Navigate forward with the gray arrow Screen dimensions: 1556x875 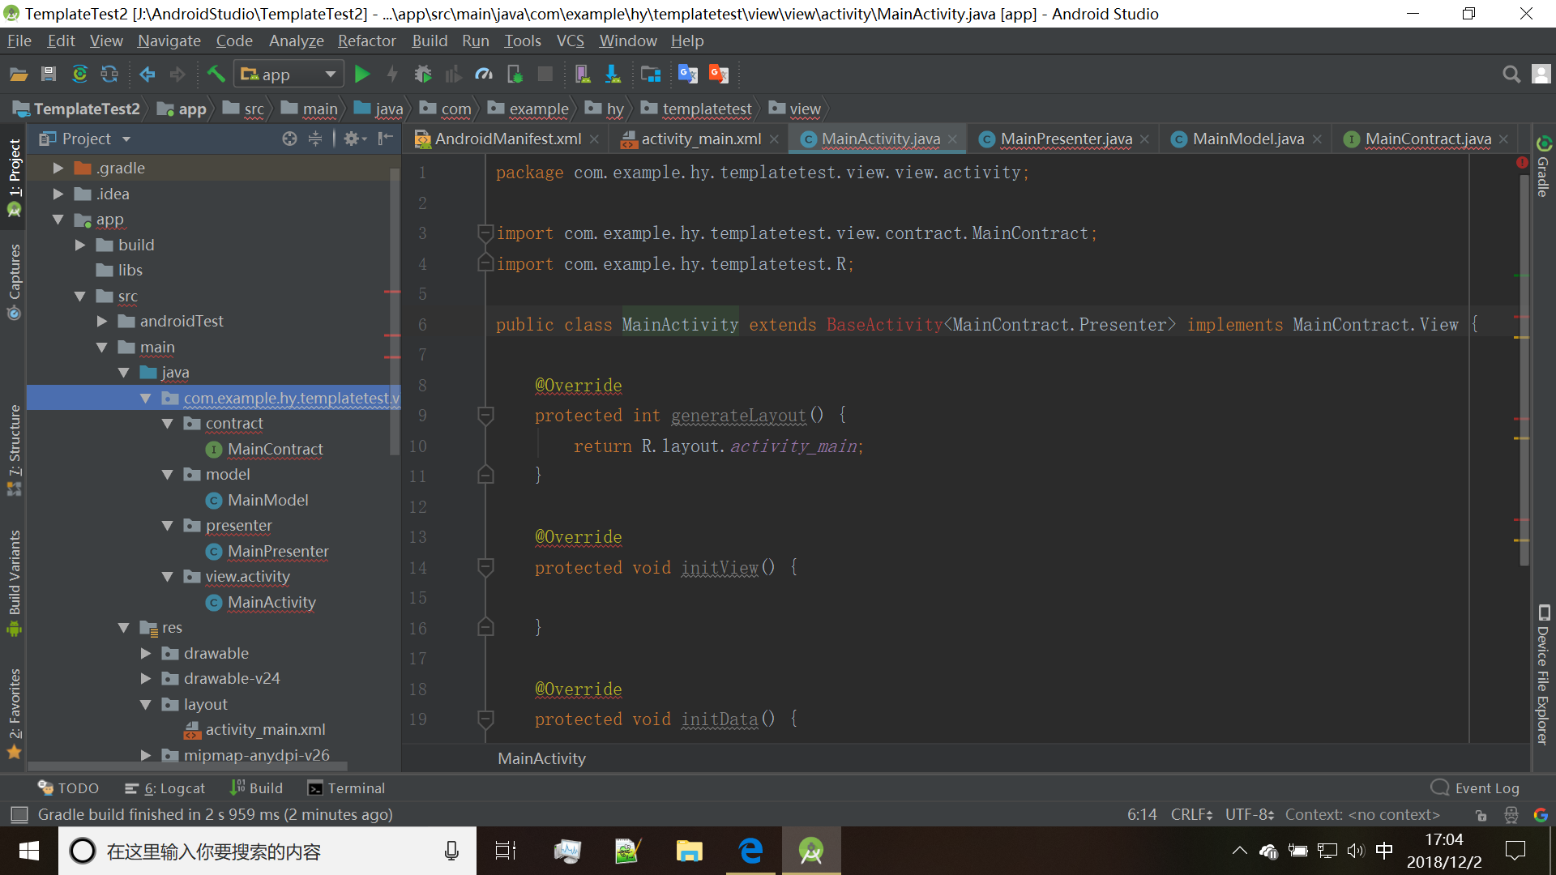[177, 75]
